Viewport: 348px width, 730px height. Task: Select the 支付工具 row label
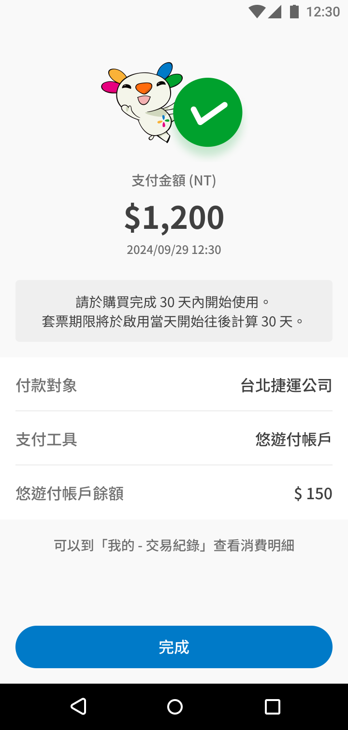coord(46,439)
